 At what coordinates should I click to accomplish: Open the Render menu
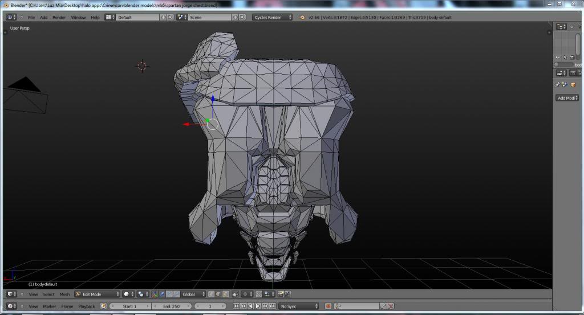coord(59,18)
